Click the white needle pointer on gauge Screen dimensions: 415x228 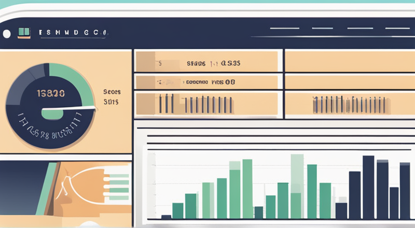[69, 108]
